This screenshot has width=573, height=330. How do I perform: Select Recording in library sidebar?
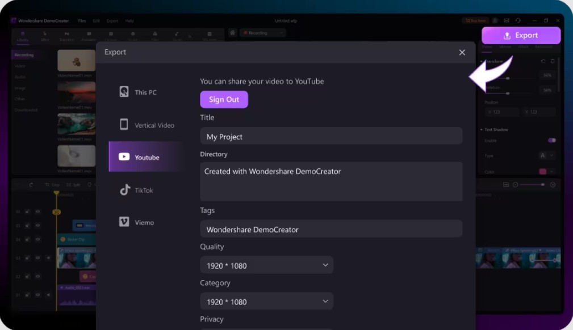pos(24,55)
